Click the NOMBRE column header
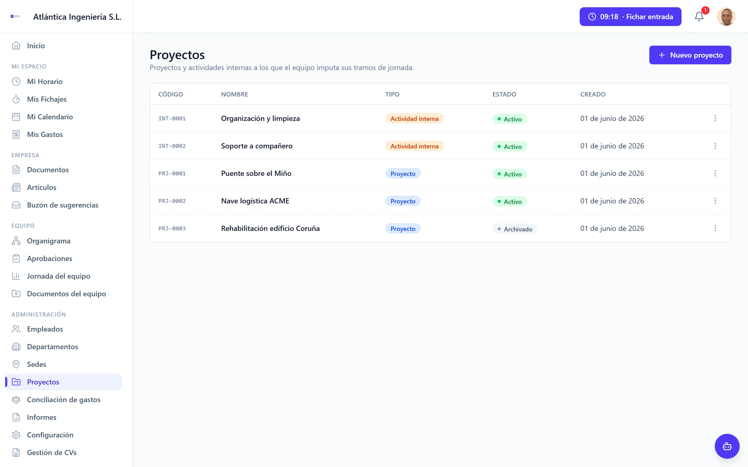748x467 pixels. coord(235,94)
